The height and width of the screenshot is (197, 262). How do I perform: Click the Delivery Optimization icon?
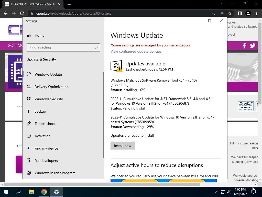(x=29, y=87)
